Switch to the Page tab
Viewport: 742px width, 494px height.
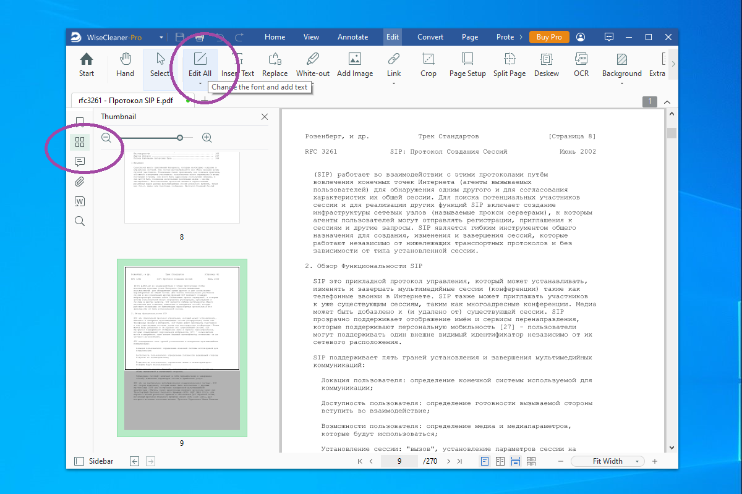[470, 37]
